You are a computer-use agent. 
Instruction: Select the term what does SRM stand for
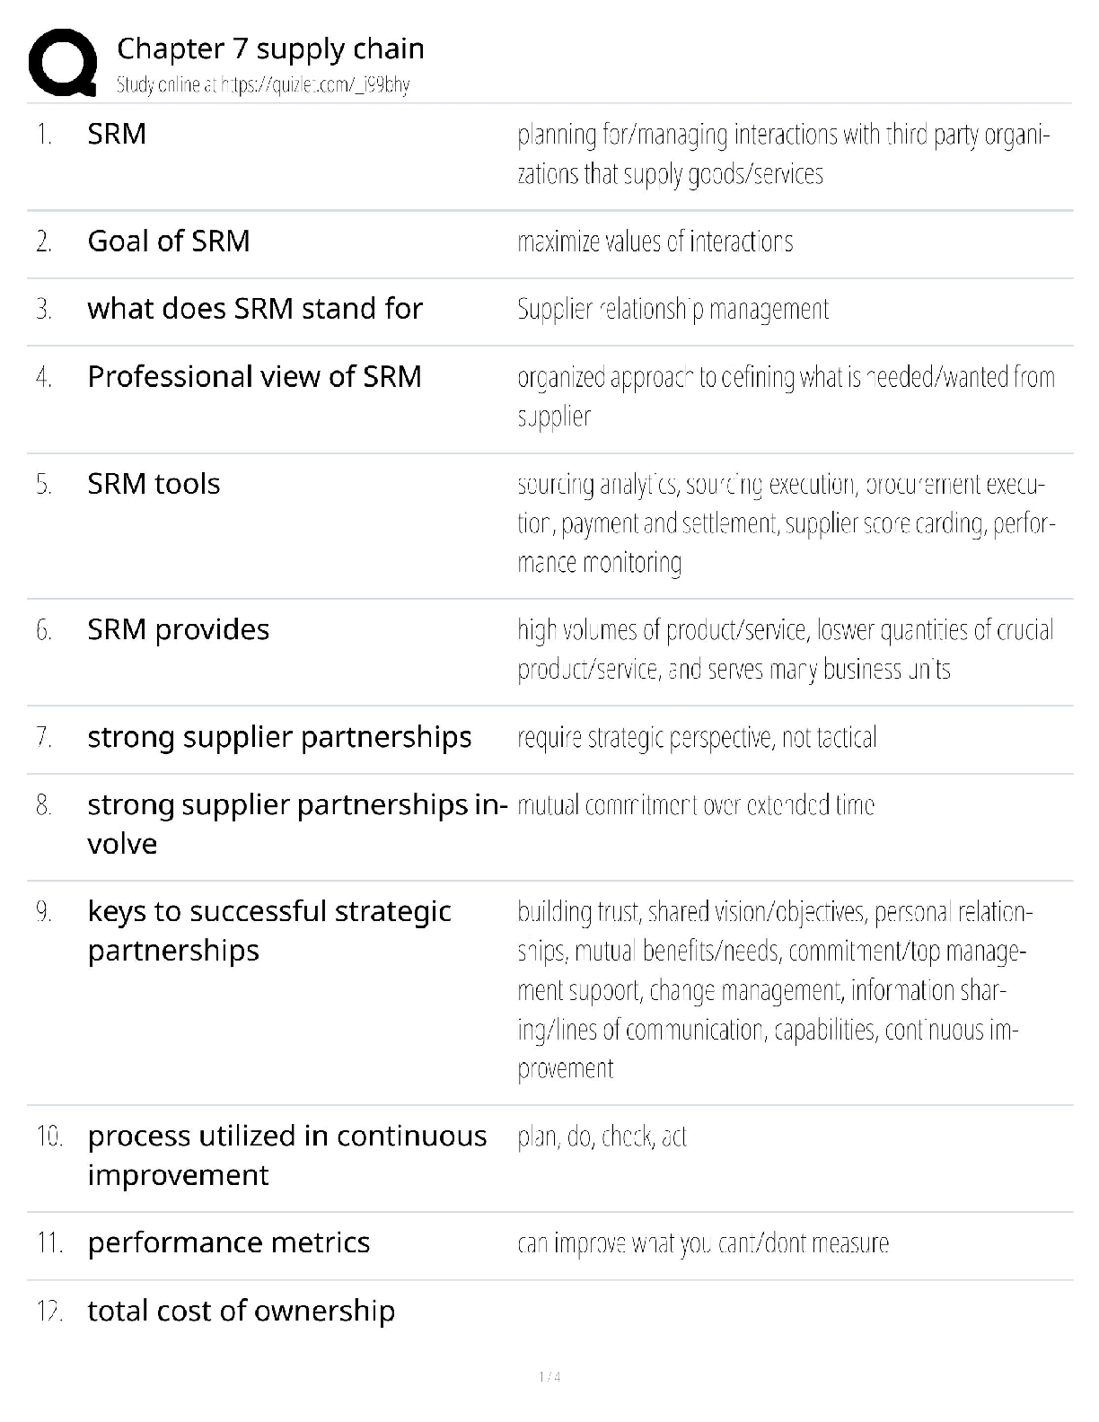pos(255,309)
